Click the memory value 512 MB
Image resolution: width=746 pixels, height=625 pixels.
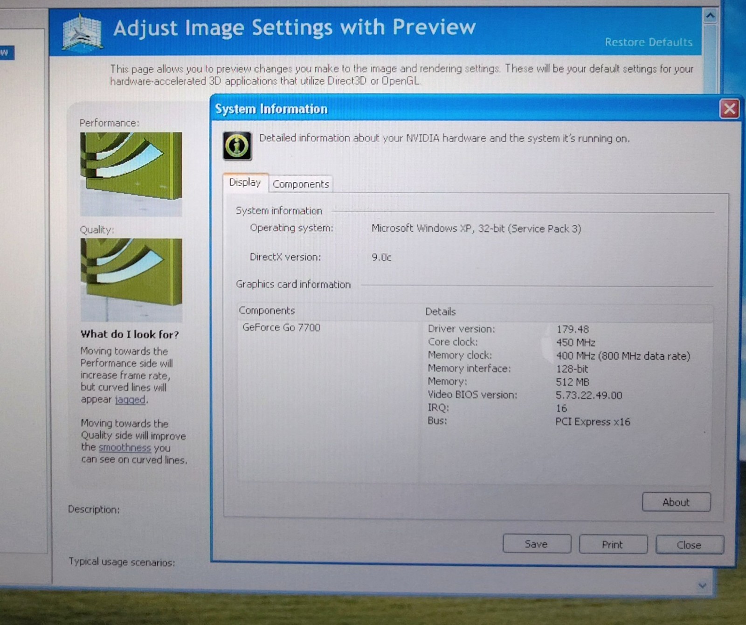573,382
